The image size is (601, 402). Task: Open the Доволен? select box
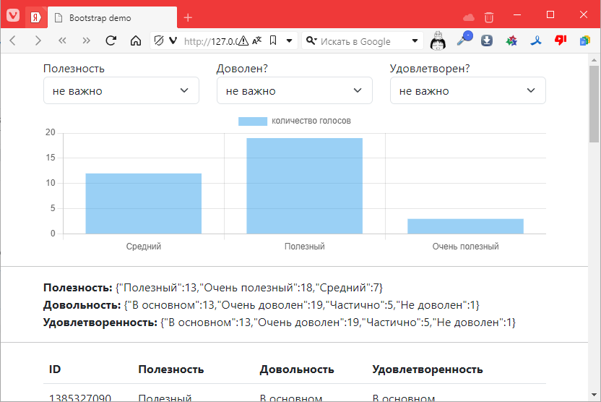click(294, 91)
